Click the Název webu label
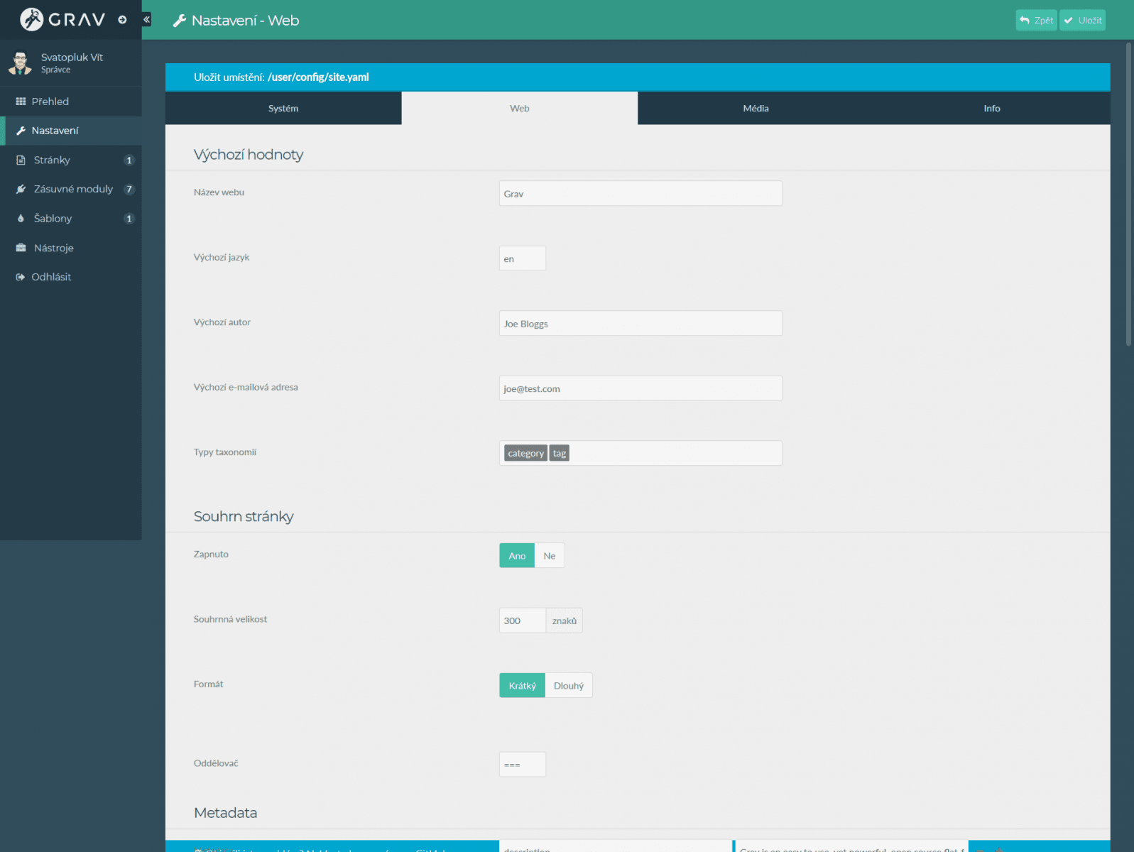The width and height of the screenshot is (1134, 852). [x=219, y=192]
